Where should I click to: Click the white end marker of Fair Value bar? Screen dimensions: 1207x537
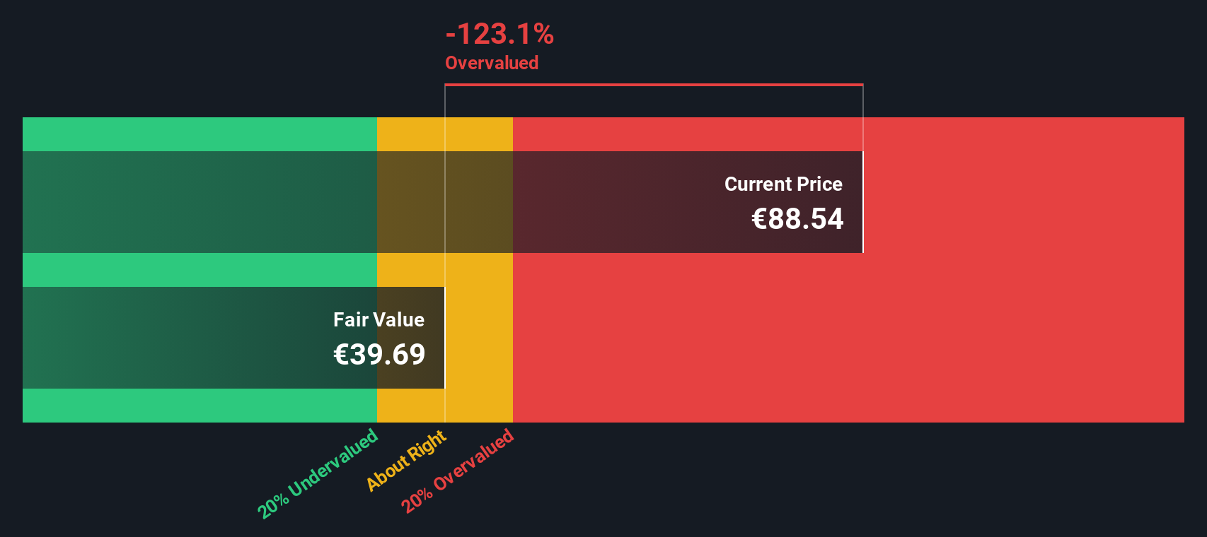coord(444,338)
